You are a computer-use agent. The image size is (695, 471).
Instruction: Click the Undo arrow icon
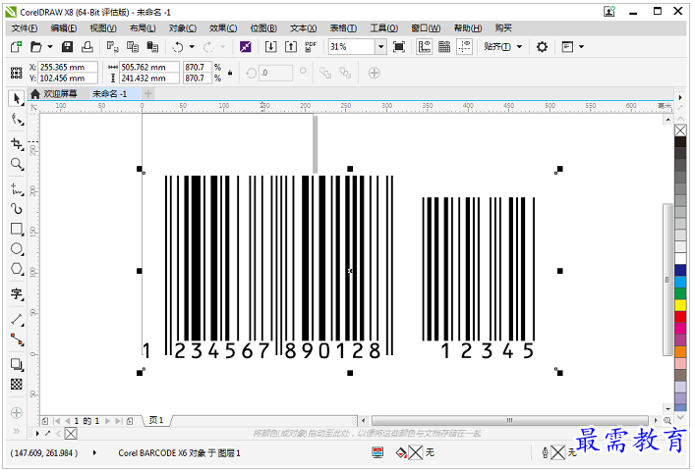(x=178, y=46)
